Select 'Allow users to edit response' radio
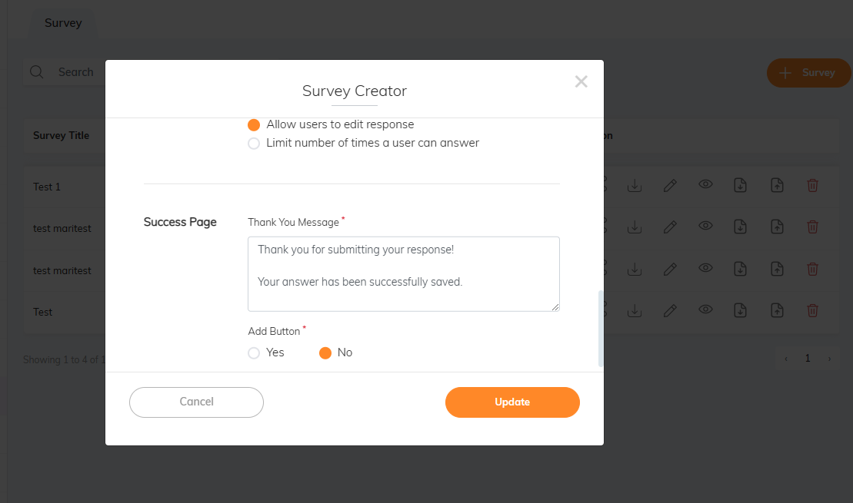The image size is (853, 503). click(254, 125)
